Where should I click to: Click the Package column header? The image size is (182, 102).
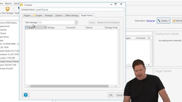[x=56, y=27]
